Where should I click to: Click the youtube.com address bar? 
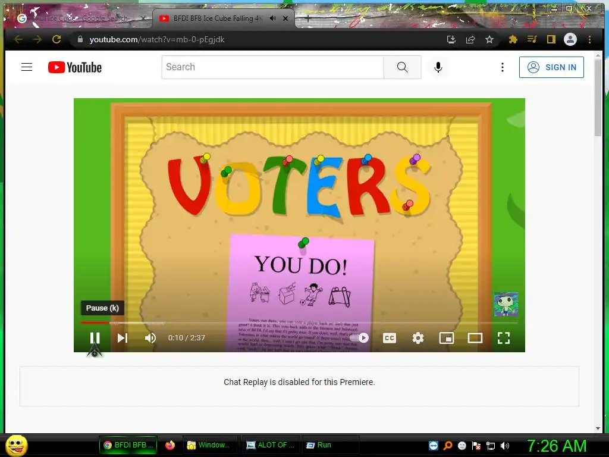pos(157,39)
